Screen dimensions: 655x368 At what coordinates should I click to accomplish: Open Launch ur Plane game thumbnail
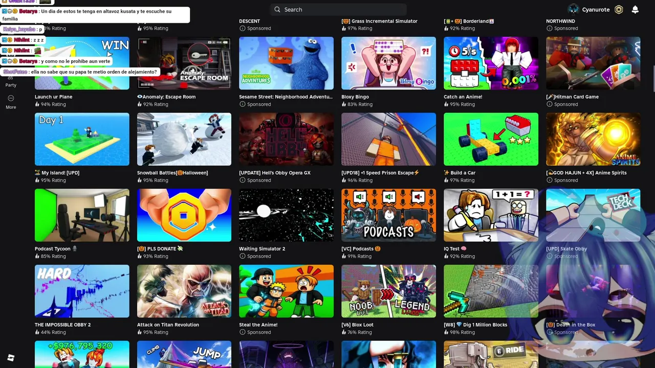click(82, 63)
